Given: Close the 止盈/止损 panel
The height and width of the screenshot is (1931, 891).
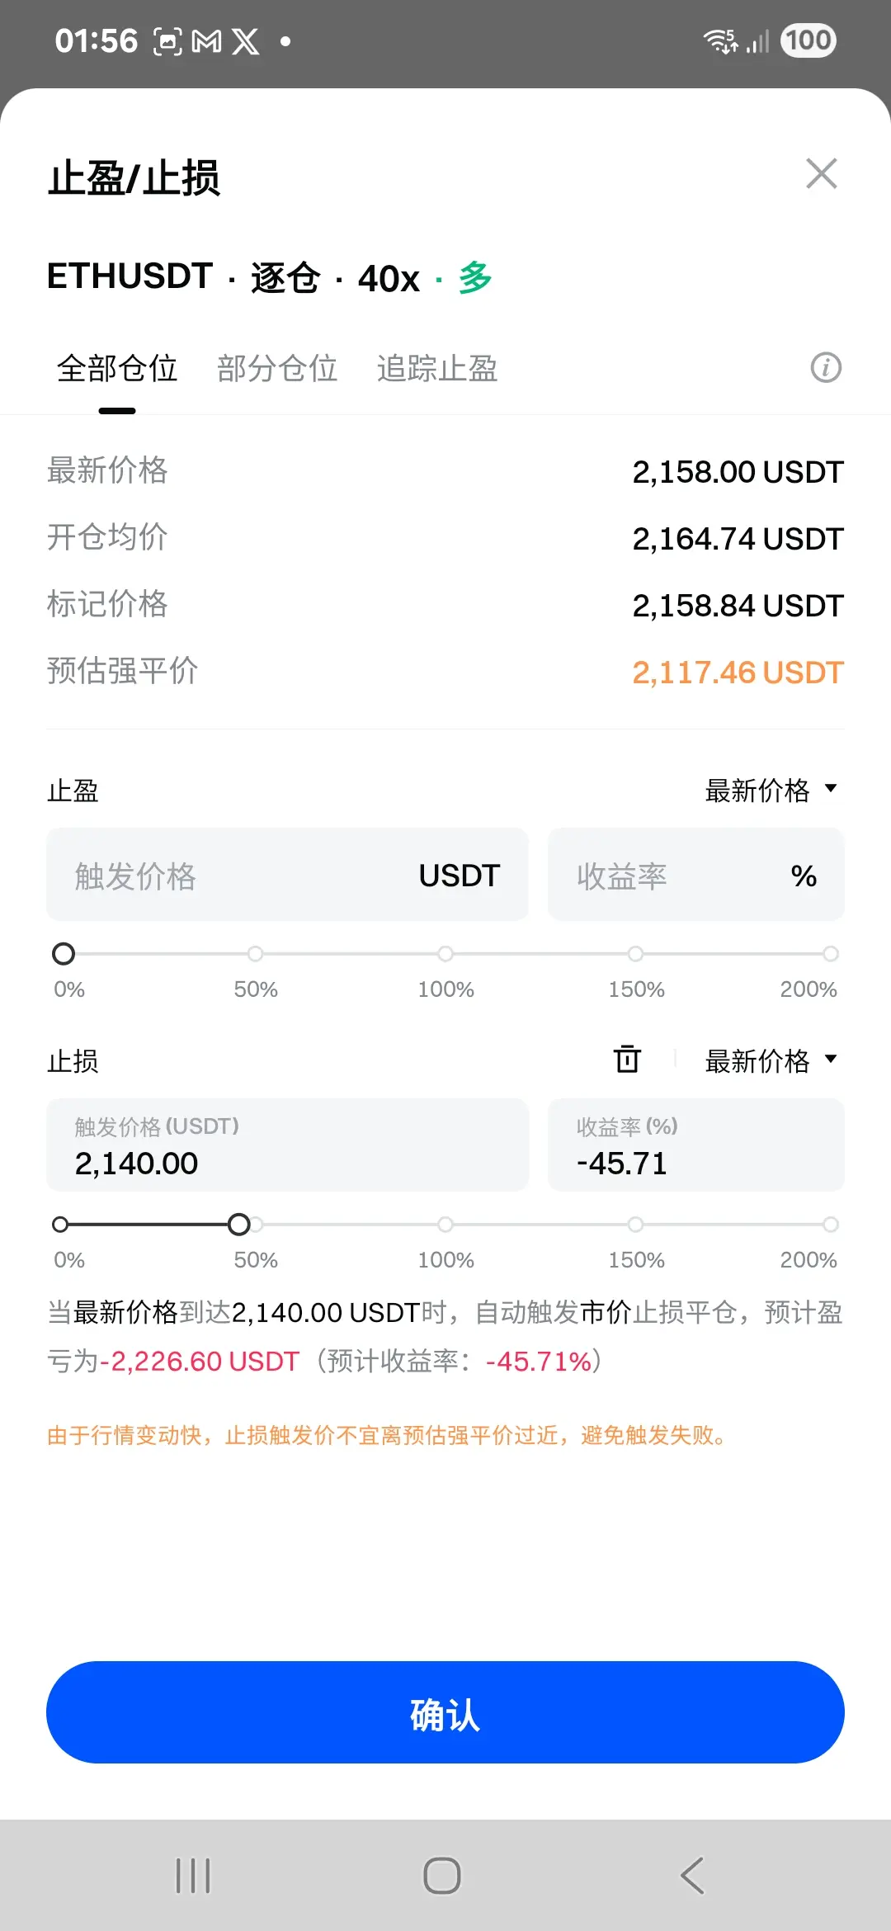Looking at the screenshot, I should pos(821,174).
